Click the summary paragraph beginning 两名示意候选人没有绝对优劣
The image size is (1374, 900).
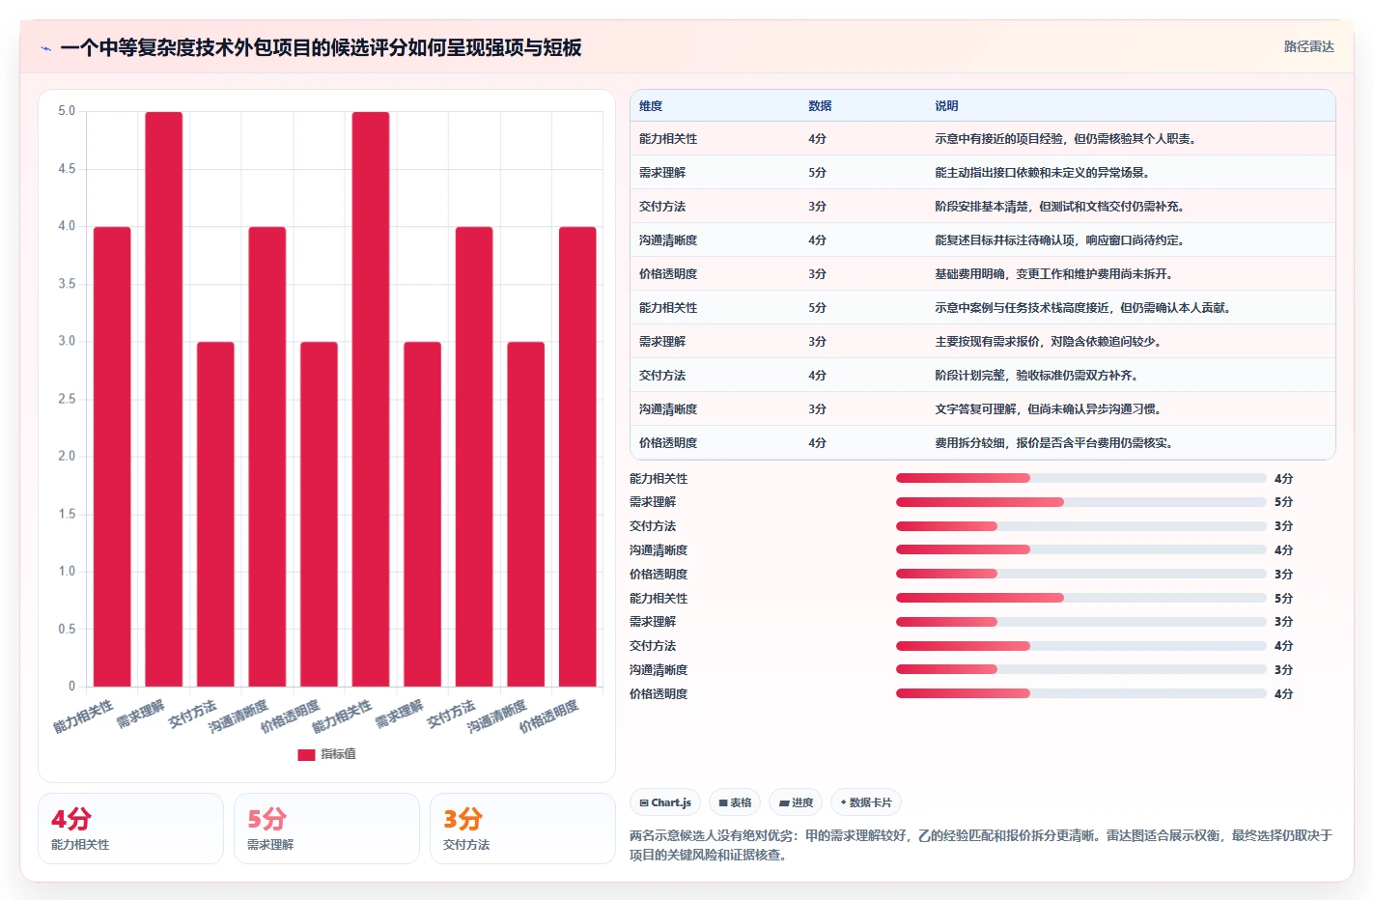[x=981, y=845]
